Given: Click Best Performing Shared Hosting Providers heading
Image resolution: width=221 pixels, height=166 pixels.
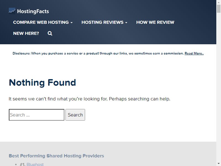Looking at the screenshot, I should point(56,156).
